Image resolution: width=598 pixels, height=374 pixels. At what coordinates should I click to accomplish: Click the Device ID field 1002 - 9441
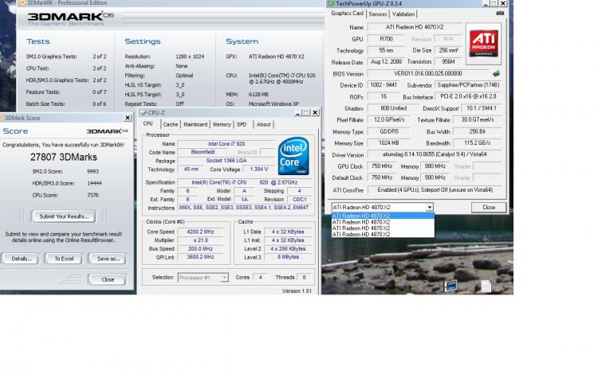[384, 85]
